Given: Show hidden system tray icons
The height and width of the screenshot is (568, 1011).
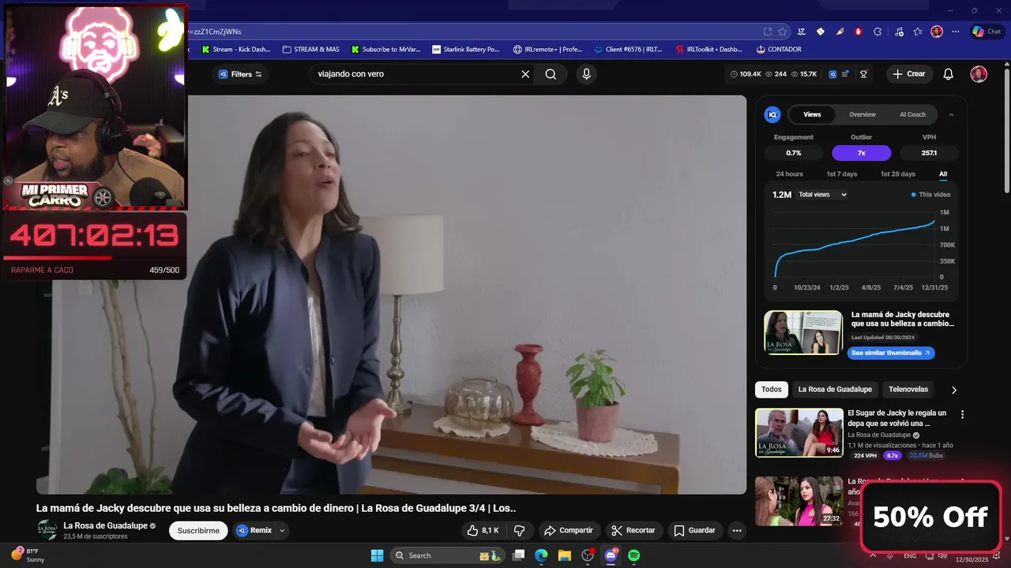Looking at the screenshot, I should click(873, 555).
